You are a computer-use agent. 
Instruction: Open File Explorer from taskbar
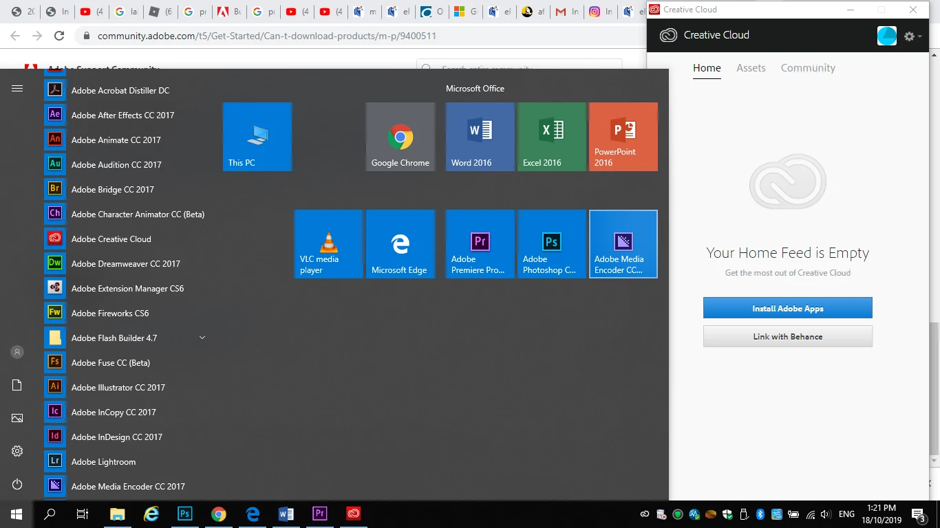click(x=118, y=514)
